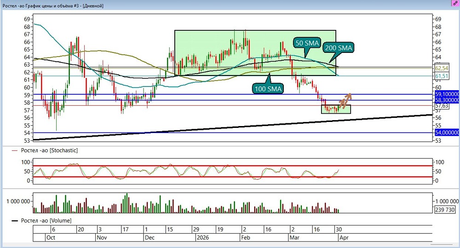The image size is (460, 248).
Task: Select the 2026 year label on the time axis
Action: pos(202,238)
